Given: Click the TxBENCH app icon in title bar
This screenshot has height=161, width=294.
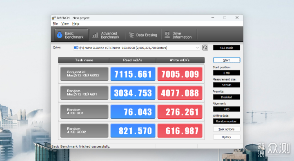Looking at the screenshot, I should [x=54, y=18].
